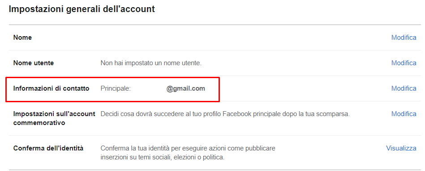425x171 pixels.
Task: Select the Nome row label
Action: point(22,38)
